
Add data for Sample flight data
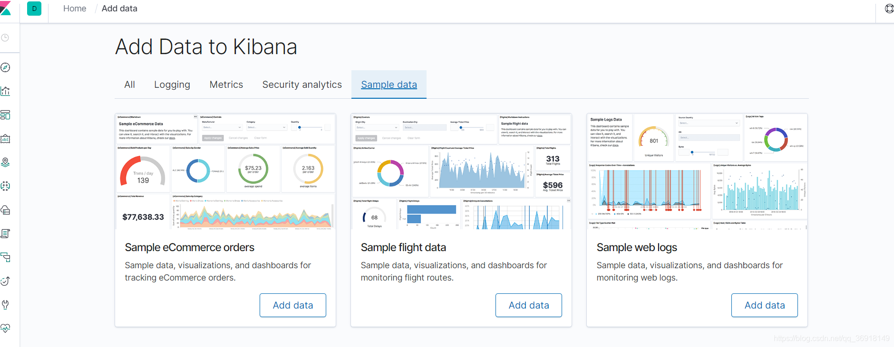529,305
